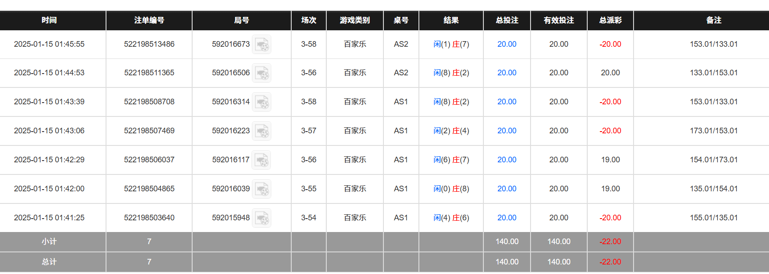The height and width of the screenshot is (274, 769).
Task: Open replay video of round 592015948
Action: (262, 218)
